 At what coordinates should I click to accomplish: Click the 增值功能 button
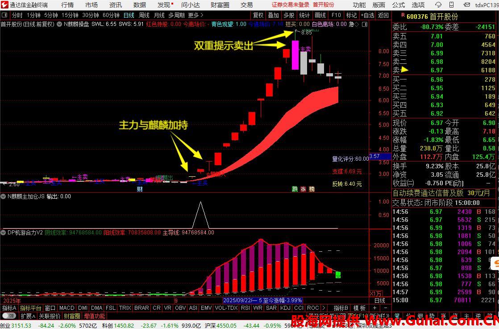(x=94, y=316)
